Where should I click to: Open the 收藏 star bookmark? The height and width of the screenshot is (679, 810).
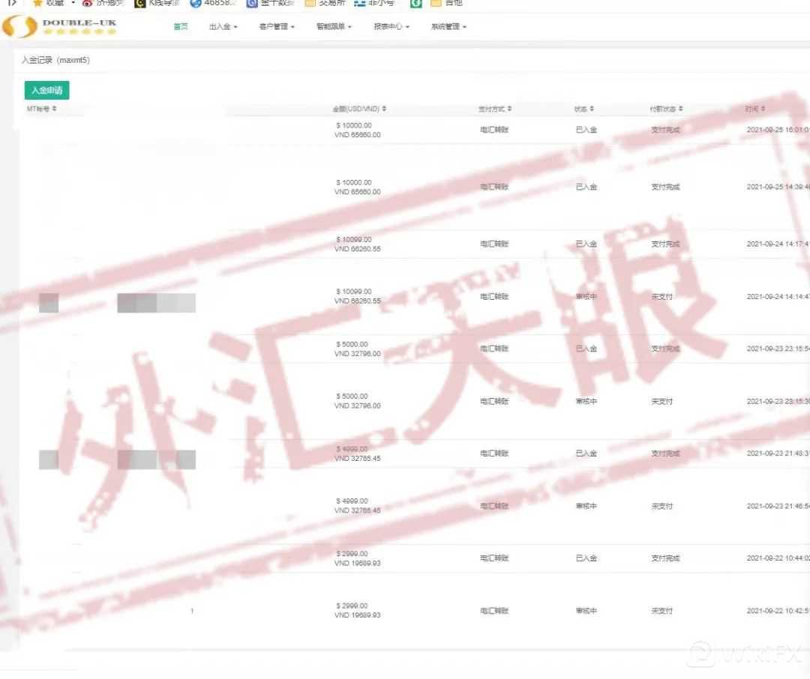(x=48, y=3)
